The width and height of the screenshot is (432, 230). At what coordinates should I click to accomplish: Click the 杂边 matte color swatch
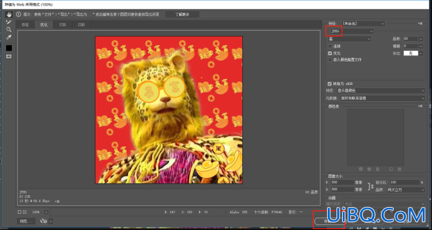click(x=411, y=53)
